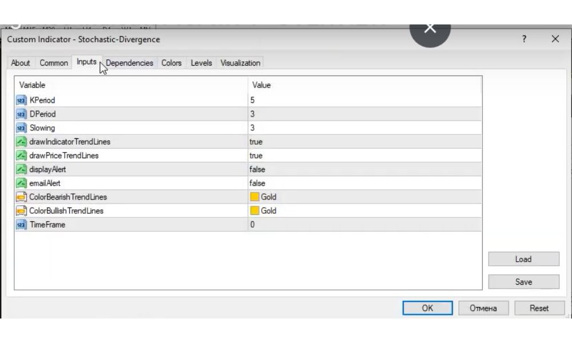Click the color icon beside ColorBearishTrendLines
The image size is (572, 343).
pyautogui.click(x=21, y=197)
